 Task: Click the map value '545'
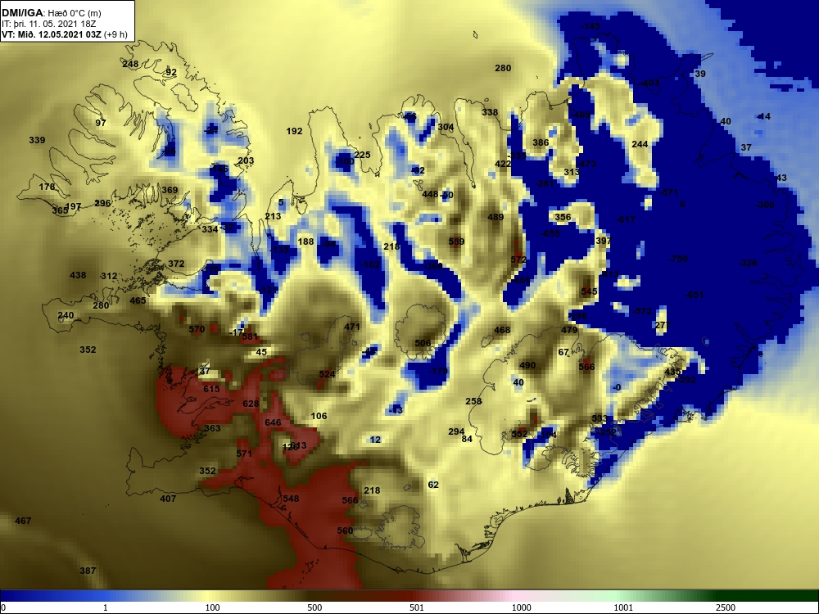pos(589,292)
